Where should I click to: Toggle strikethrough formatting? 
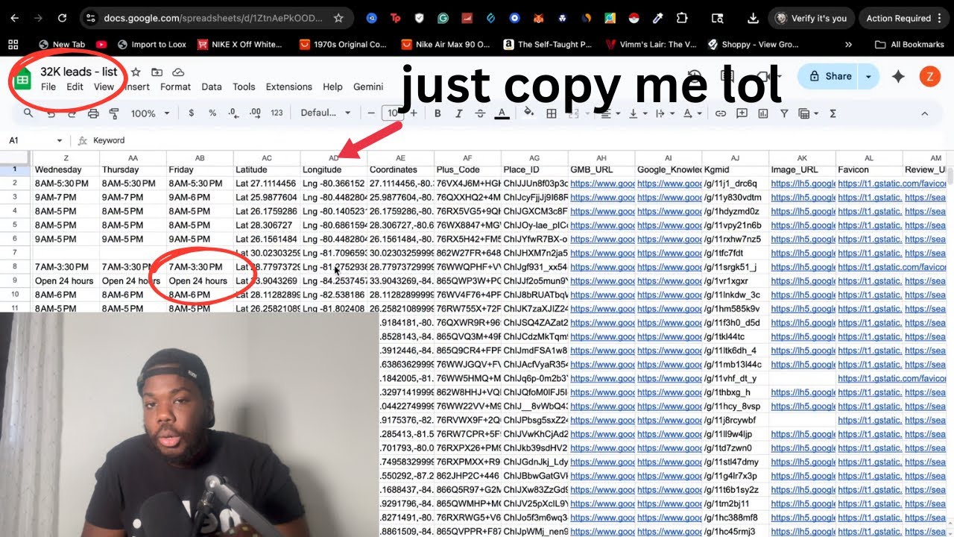point(480,113)
